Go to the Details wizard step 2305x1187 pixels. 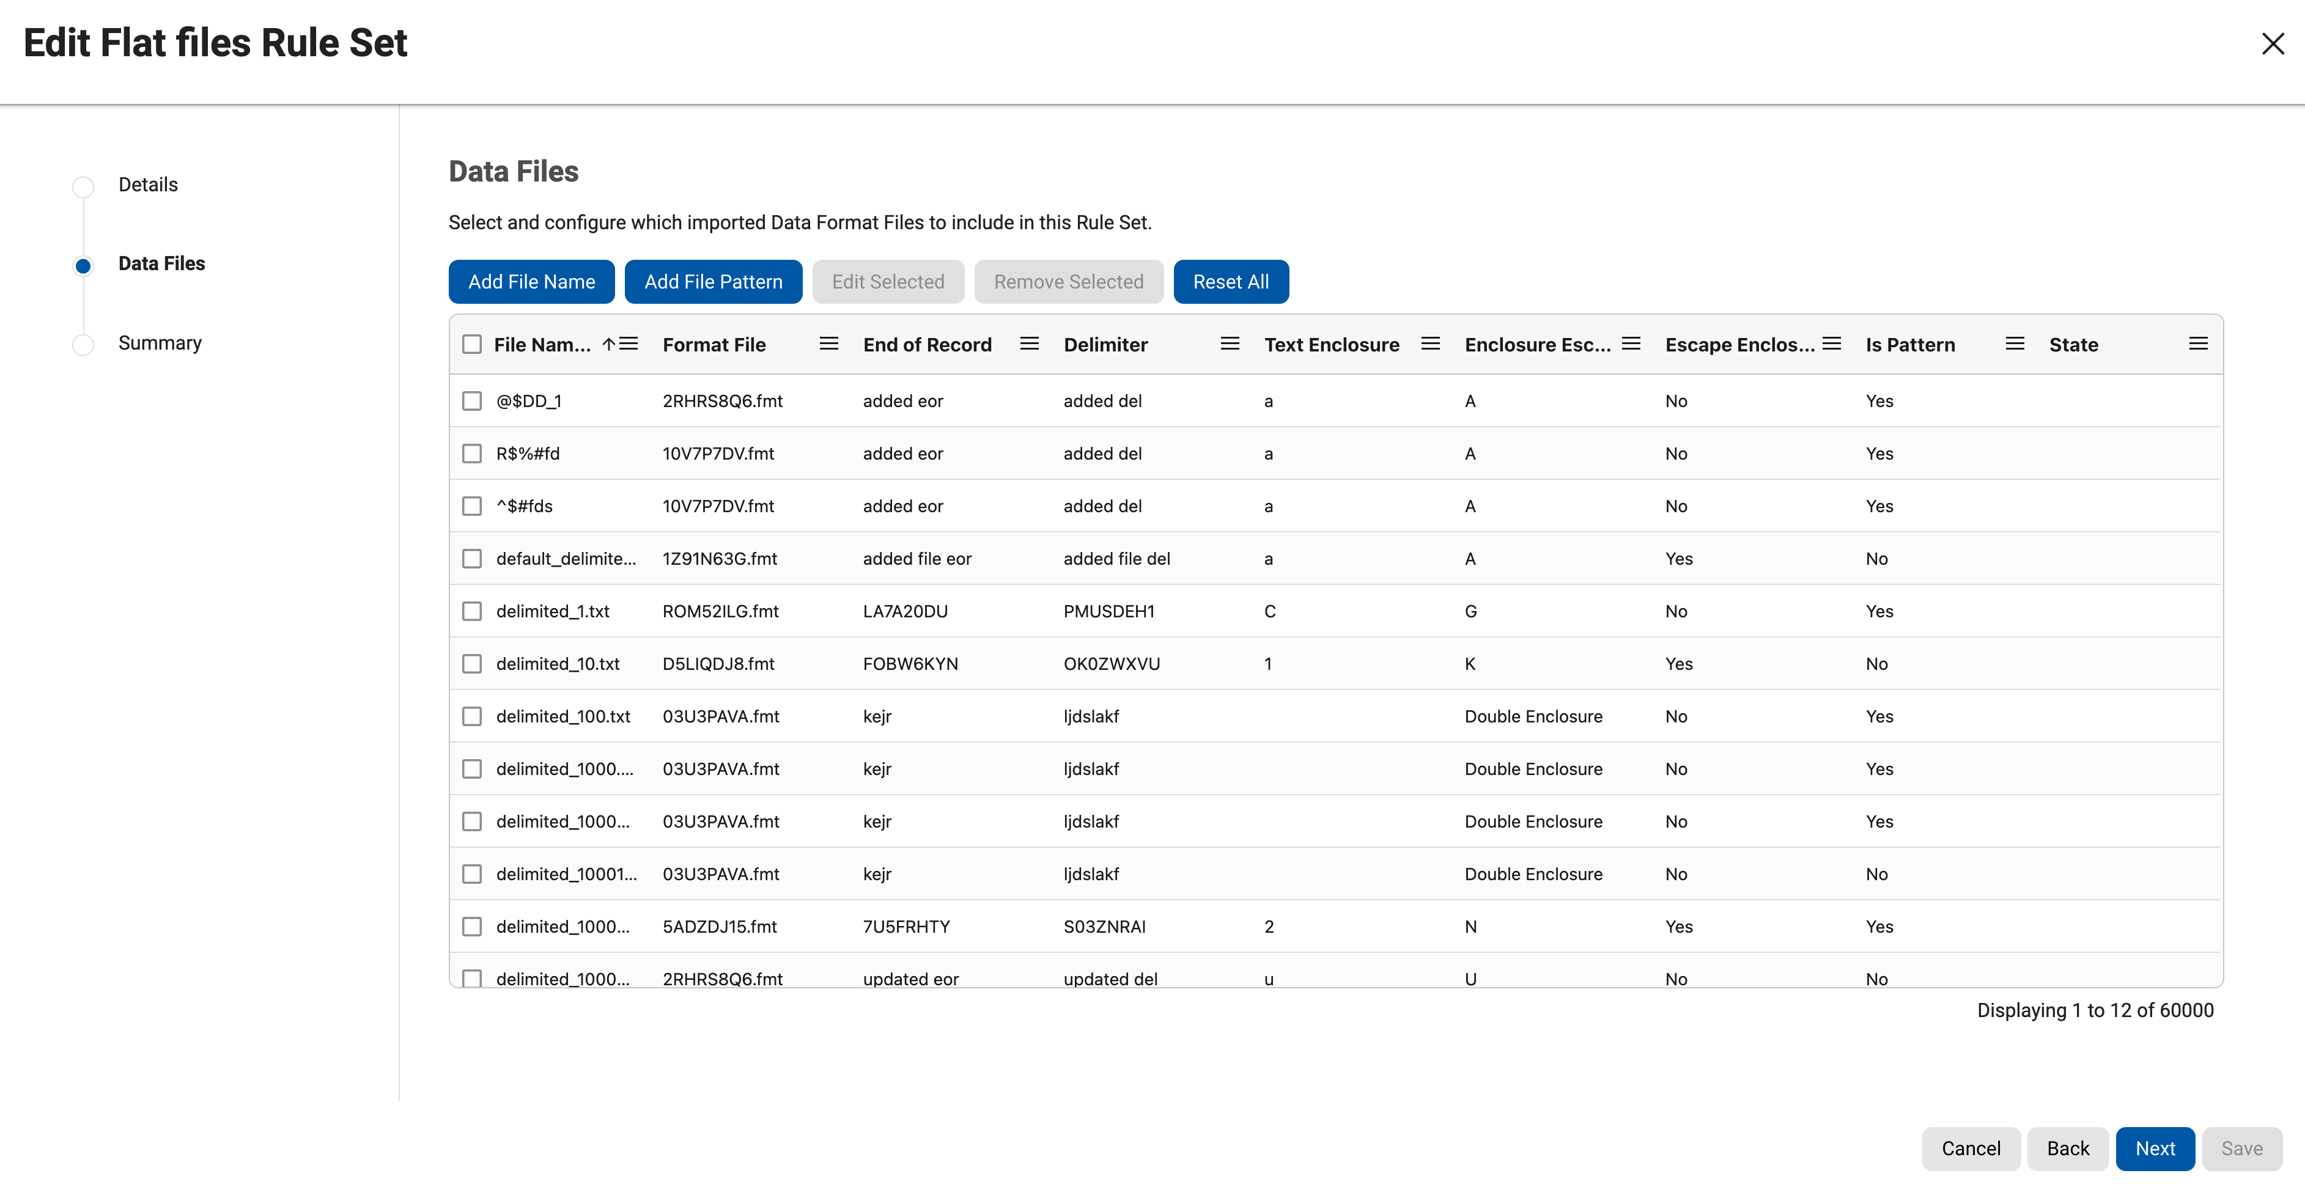[147, 185]
